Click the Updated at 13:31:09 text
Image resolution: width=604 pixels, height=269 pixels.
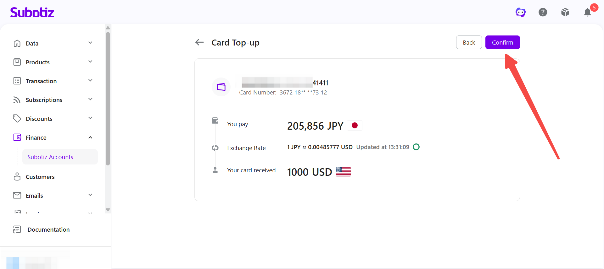click(383, 147)
